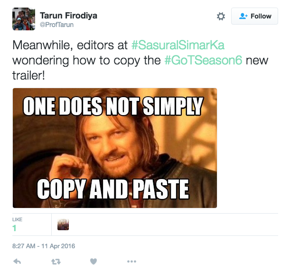Open the @ProfTarun handle link

56,25
